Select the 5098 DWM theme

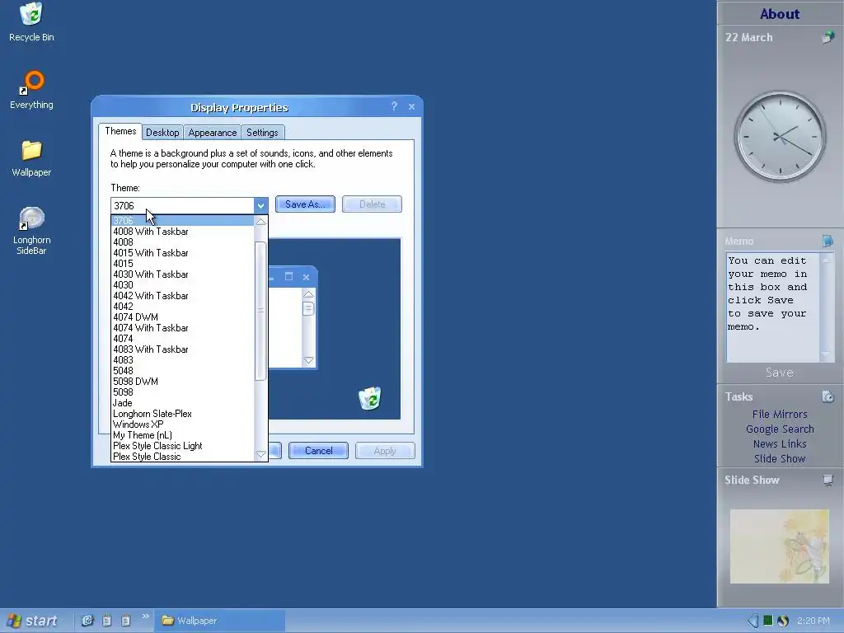pos(182,382)
